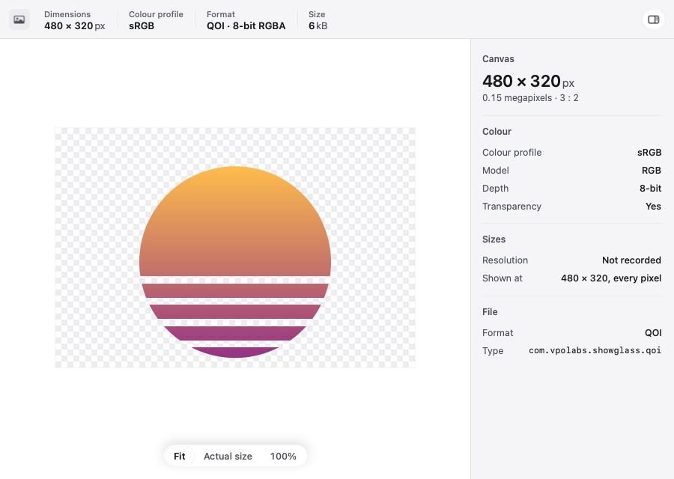The height and width of the screenshot is (479, 674).
Task: Toggle the inspector sidebar panel icon
Action: [x=653, y=19]
